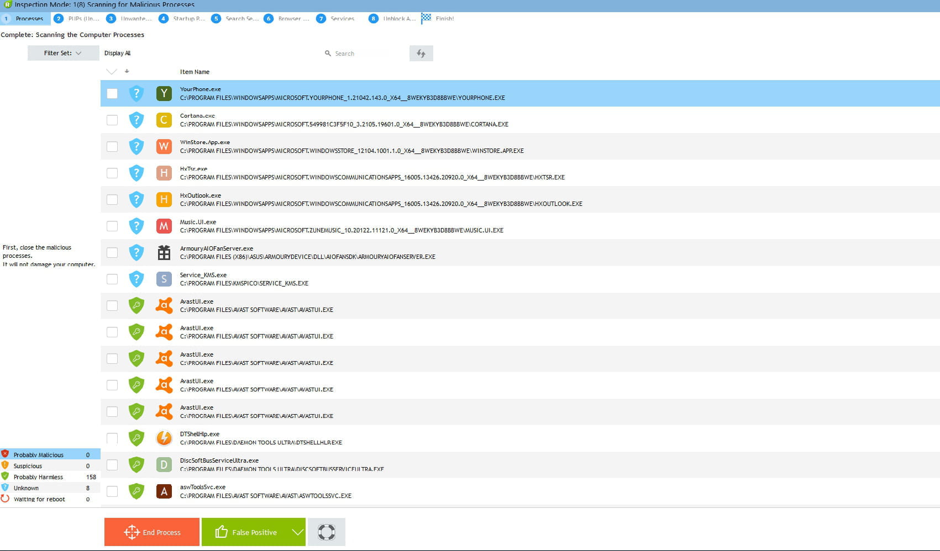Image resolution: width=940 pixels, height=551 pixels.
Task: Click the refresh icon next to search
Action: pyautogui.click(x=421, y=54)
